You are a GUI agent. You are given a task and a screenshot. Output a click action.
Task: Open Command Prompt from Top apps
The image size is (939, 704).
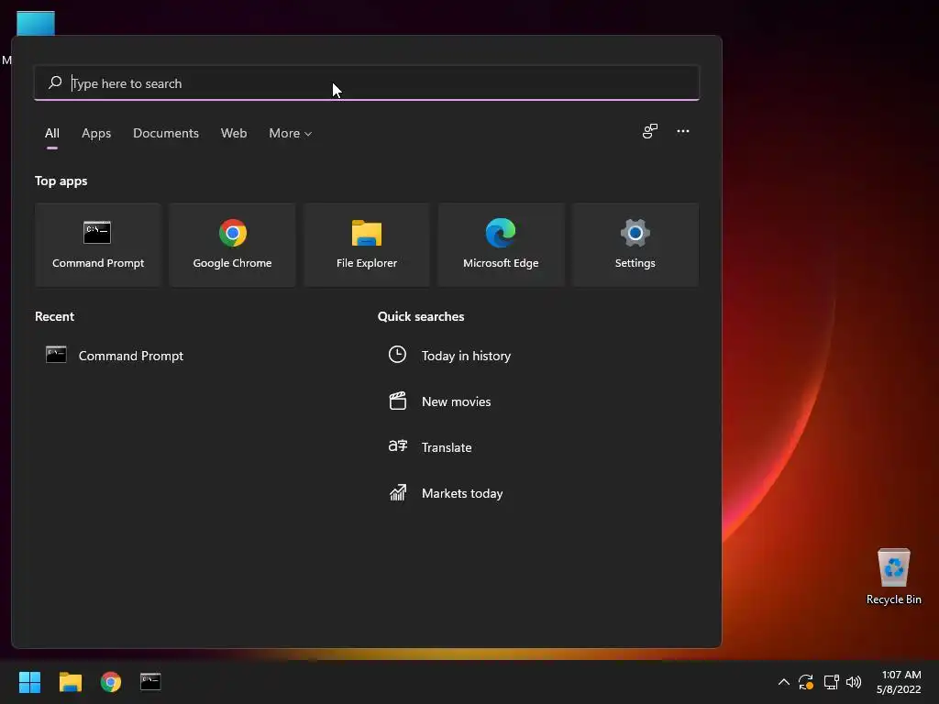coord(98,244)
